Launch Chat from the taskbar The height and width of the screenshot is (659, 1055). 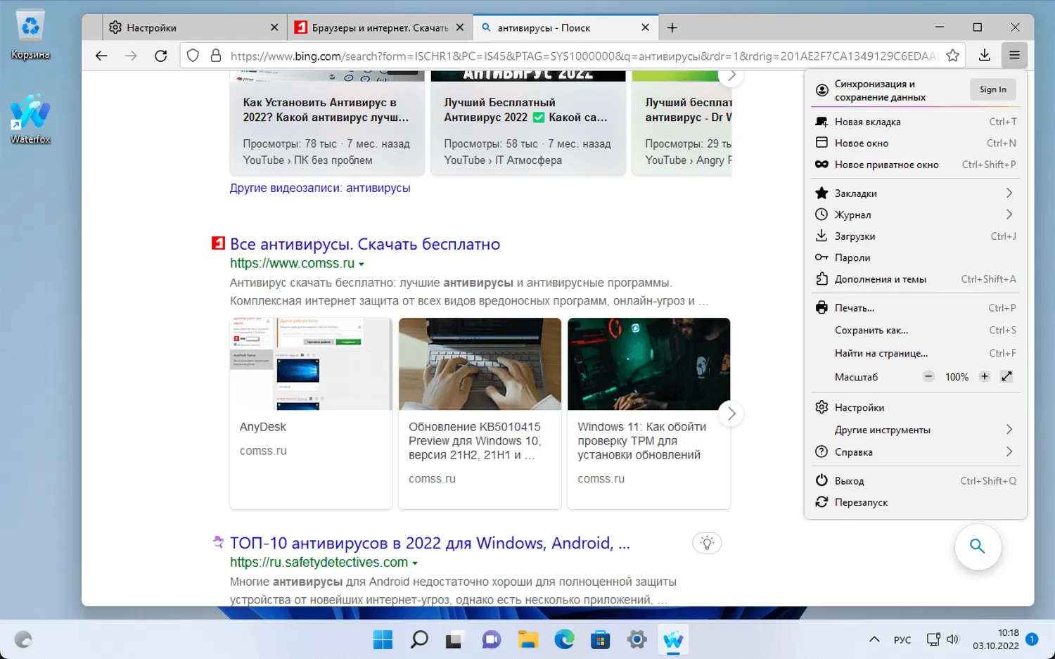(x=492, y=640)
